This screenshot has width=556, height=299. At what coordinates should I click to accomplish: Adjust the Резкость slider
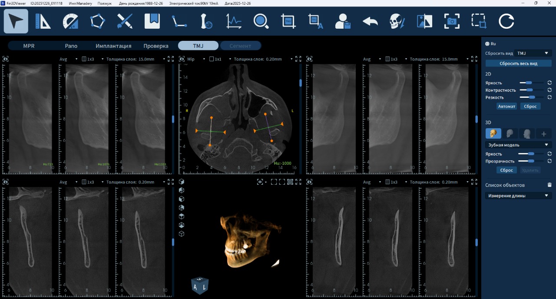tap(532, 97)
